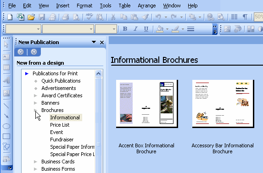Viewport: 263px width, 173px height.
Task: Click the New blank publication icon
Action: [x=10, y=17]
